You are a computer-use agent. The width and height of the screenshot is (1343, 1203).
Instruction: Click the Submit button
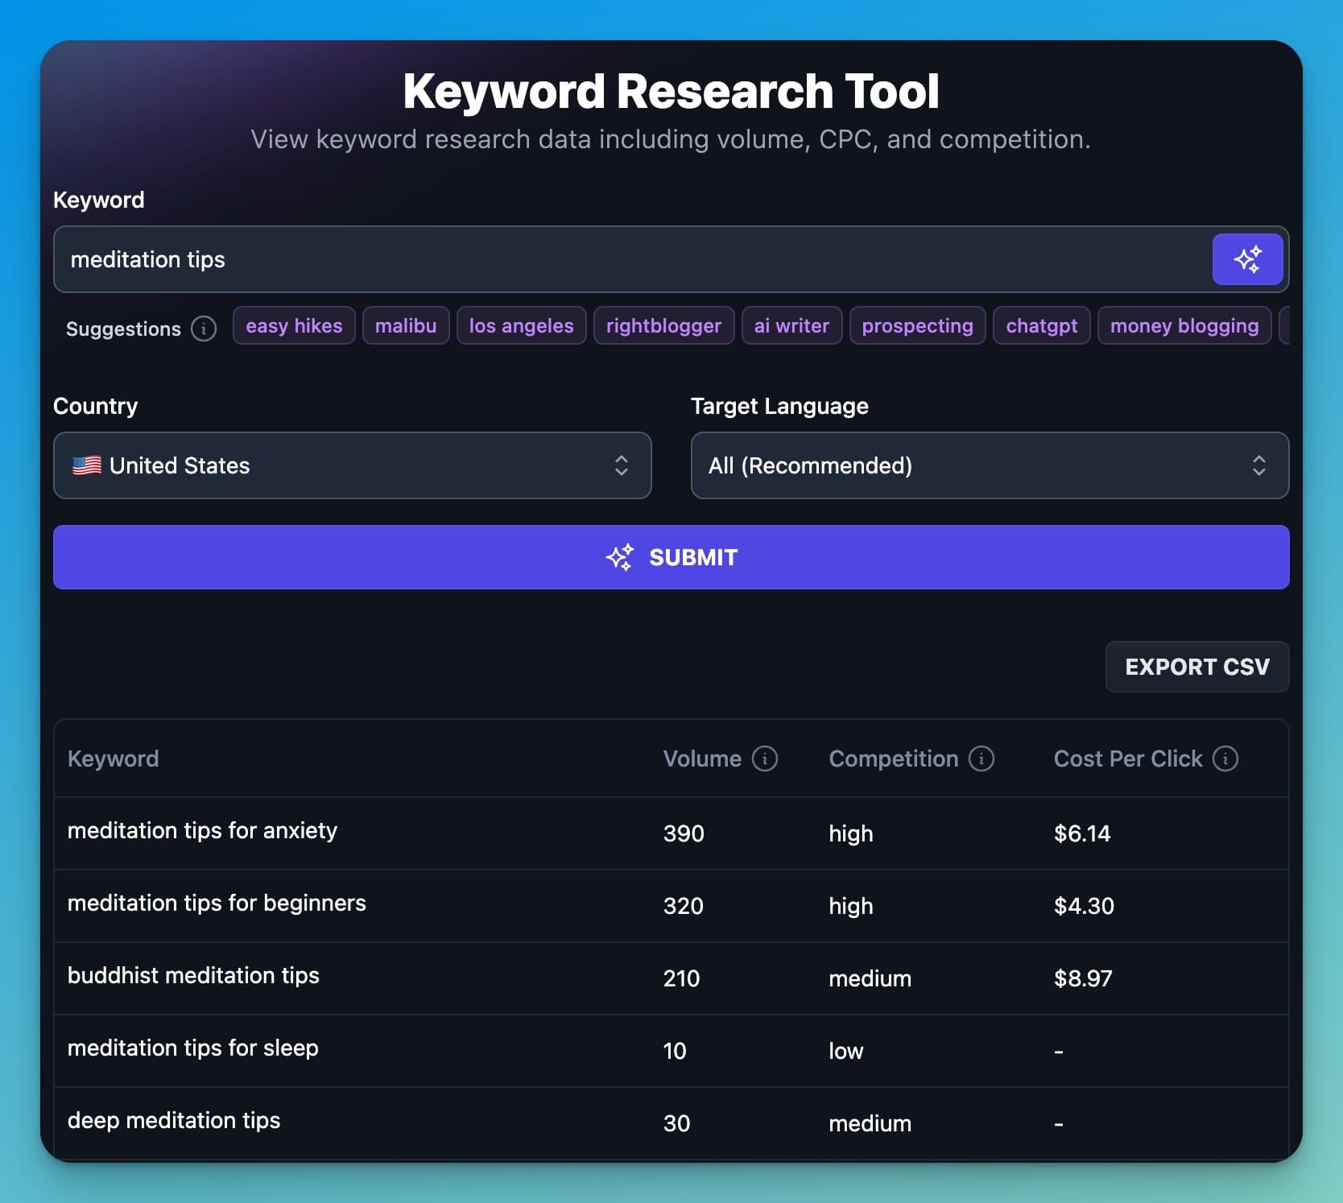671,556
